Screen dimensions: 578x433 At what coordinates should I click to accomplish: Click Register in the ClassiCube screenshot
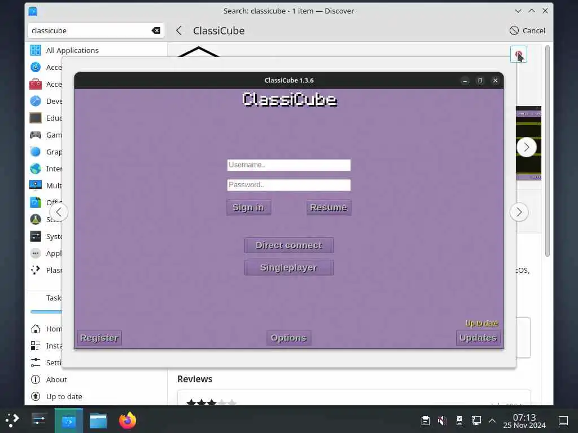(99, 338)
